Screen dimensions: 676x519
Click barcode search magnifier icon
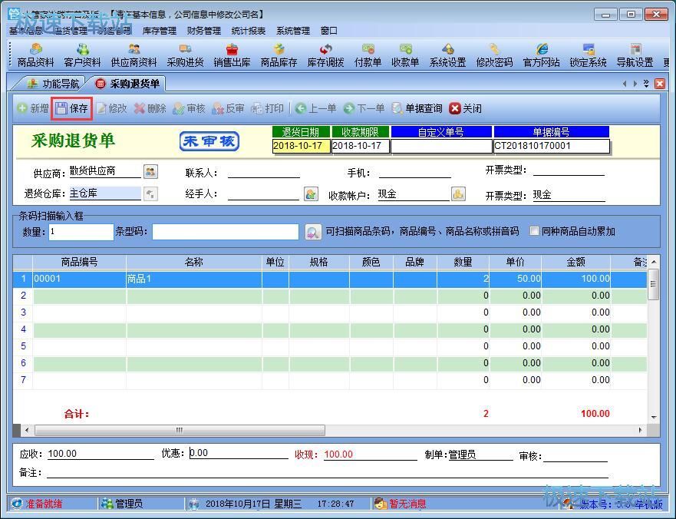[312, 232]
